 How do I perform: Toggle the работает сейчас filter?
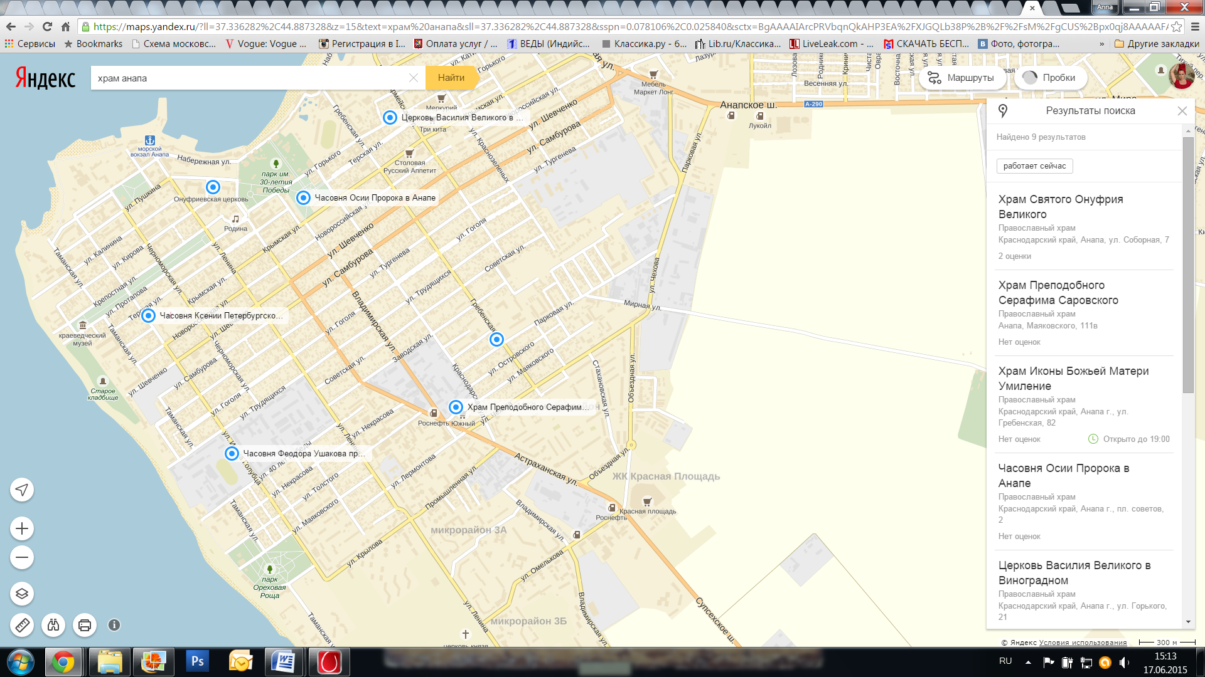1034,166
